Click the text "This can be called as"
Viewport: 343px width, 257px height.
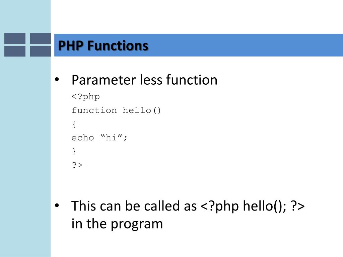pos(134,206)
